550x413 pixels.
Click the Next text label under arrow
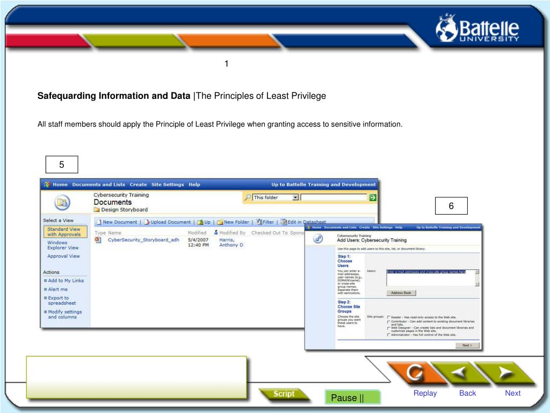tap(513, 393)
